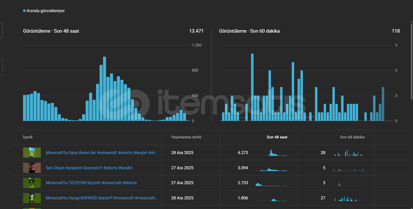The image size is (413, 209).
Task: Click the 48-hour sparkline in the Oyna Berko row
Action: (272, 153)
